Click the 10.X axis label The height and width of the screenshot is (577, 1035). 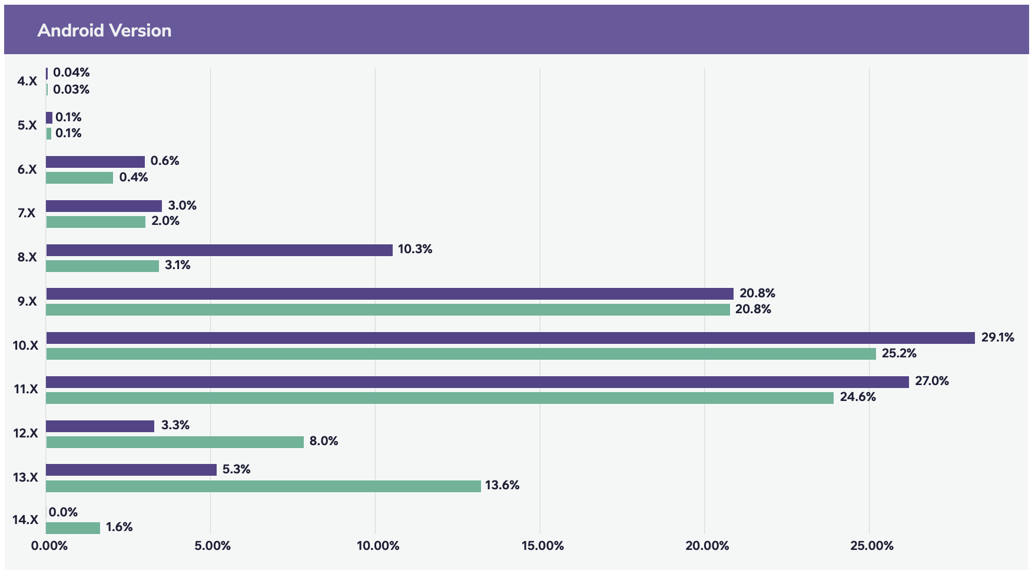pos(25,346)
